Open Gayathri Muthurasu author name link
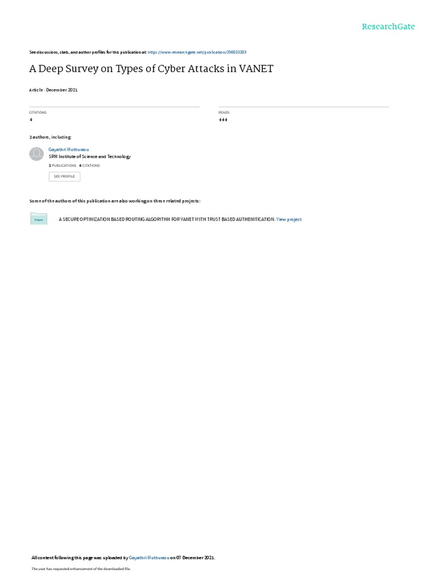Viewport: 437px width, 582px height. pos(69,149)
